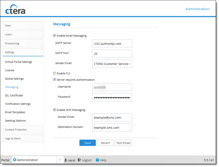The height and width of the screenshot is (167, 219).
Task: Open the Content Protection section
Action: (x=23, y=130)
